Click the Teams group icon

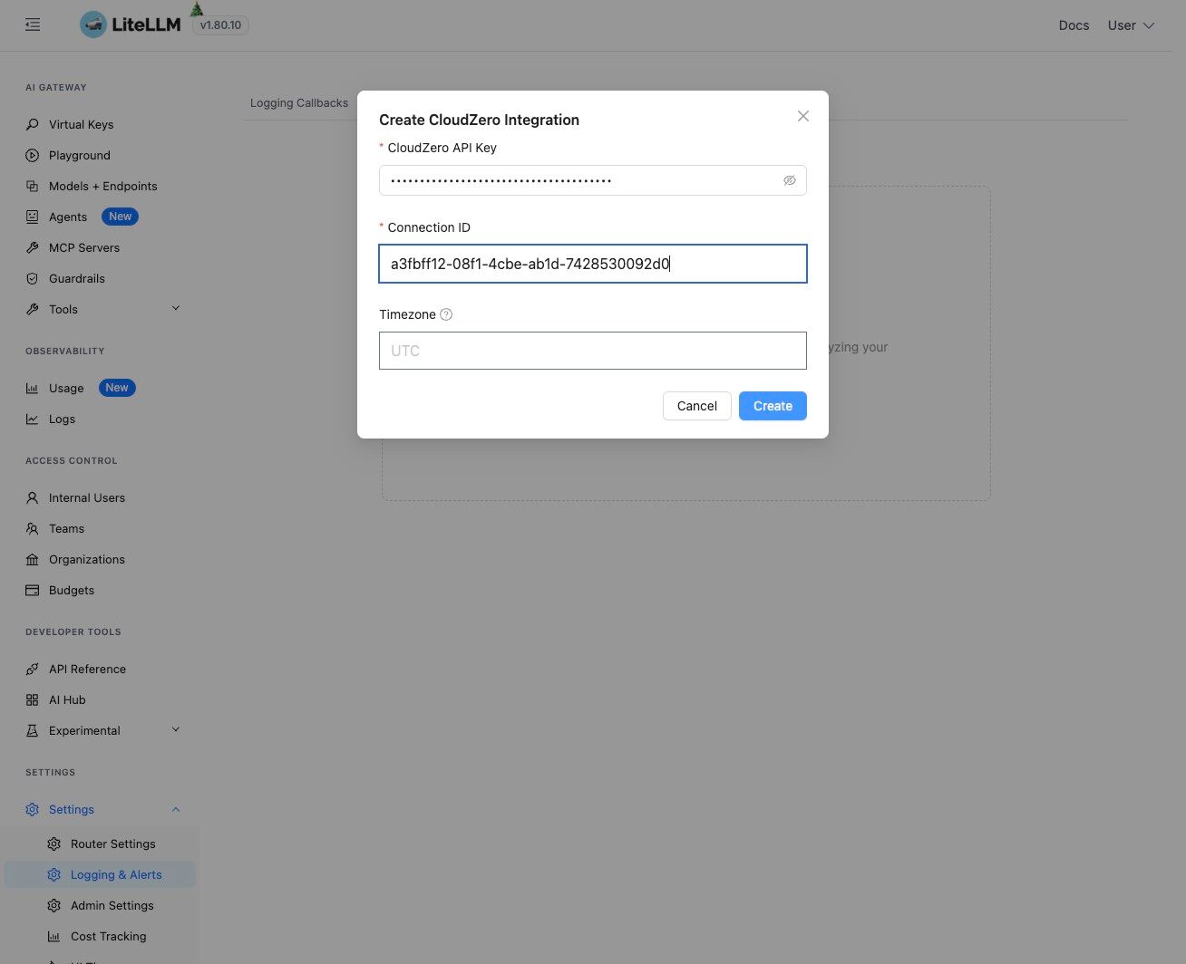click(x=33, y=528)
